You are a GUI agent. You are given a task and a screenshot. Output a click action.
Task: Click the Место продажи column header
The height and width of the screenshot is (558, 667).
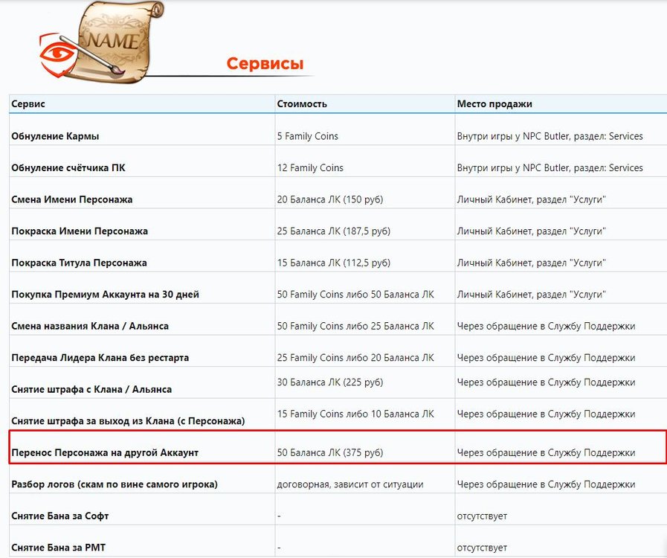(494, 104)
